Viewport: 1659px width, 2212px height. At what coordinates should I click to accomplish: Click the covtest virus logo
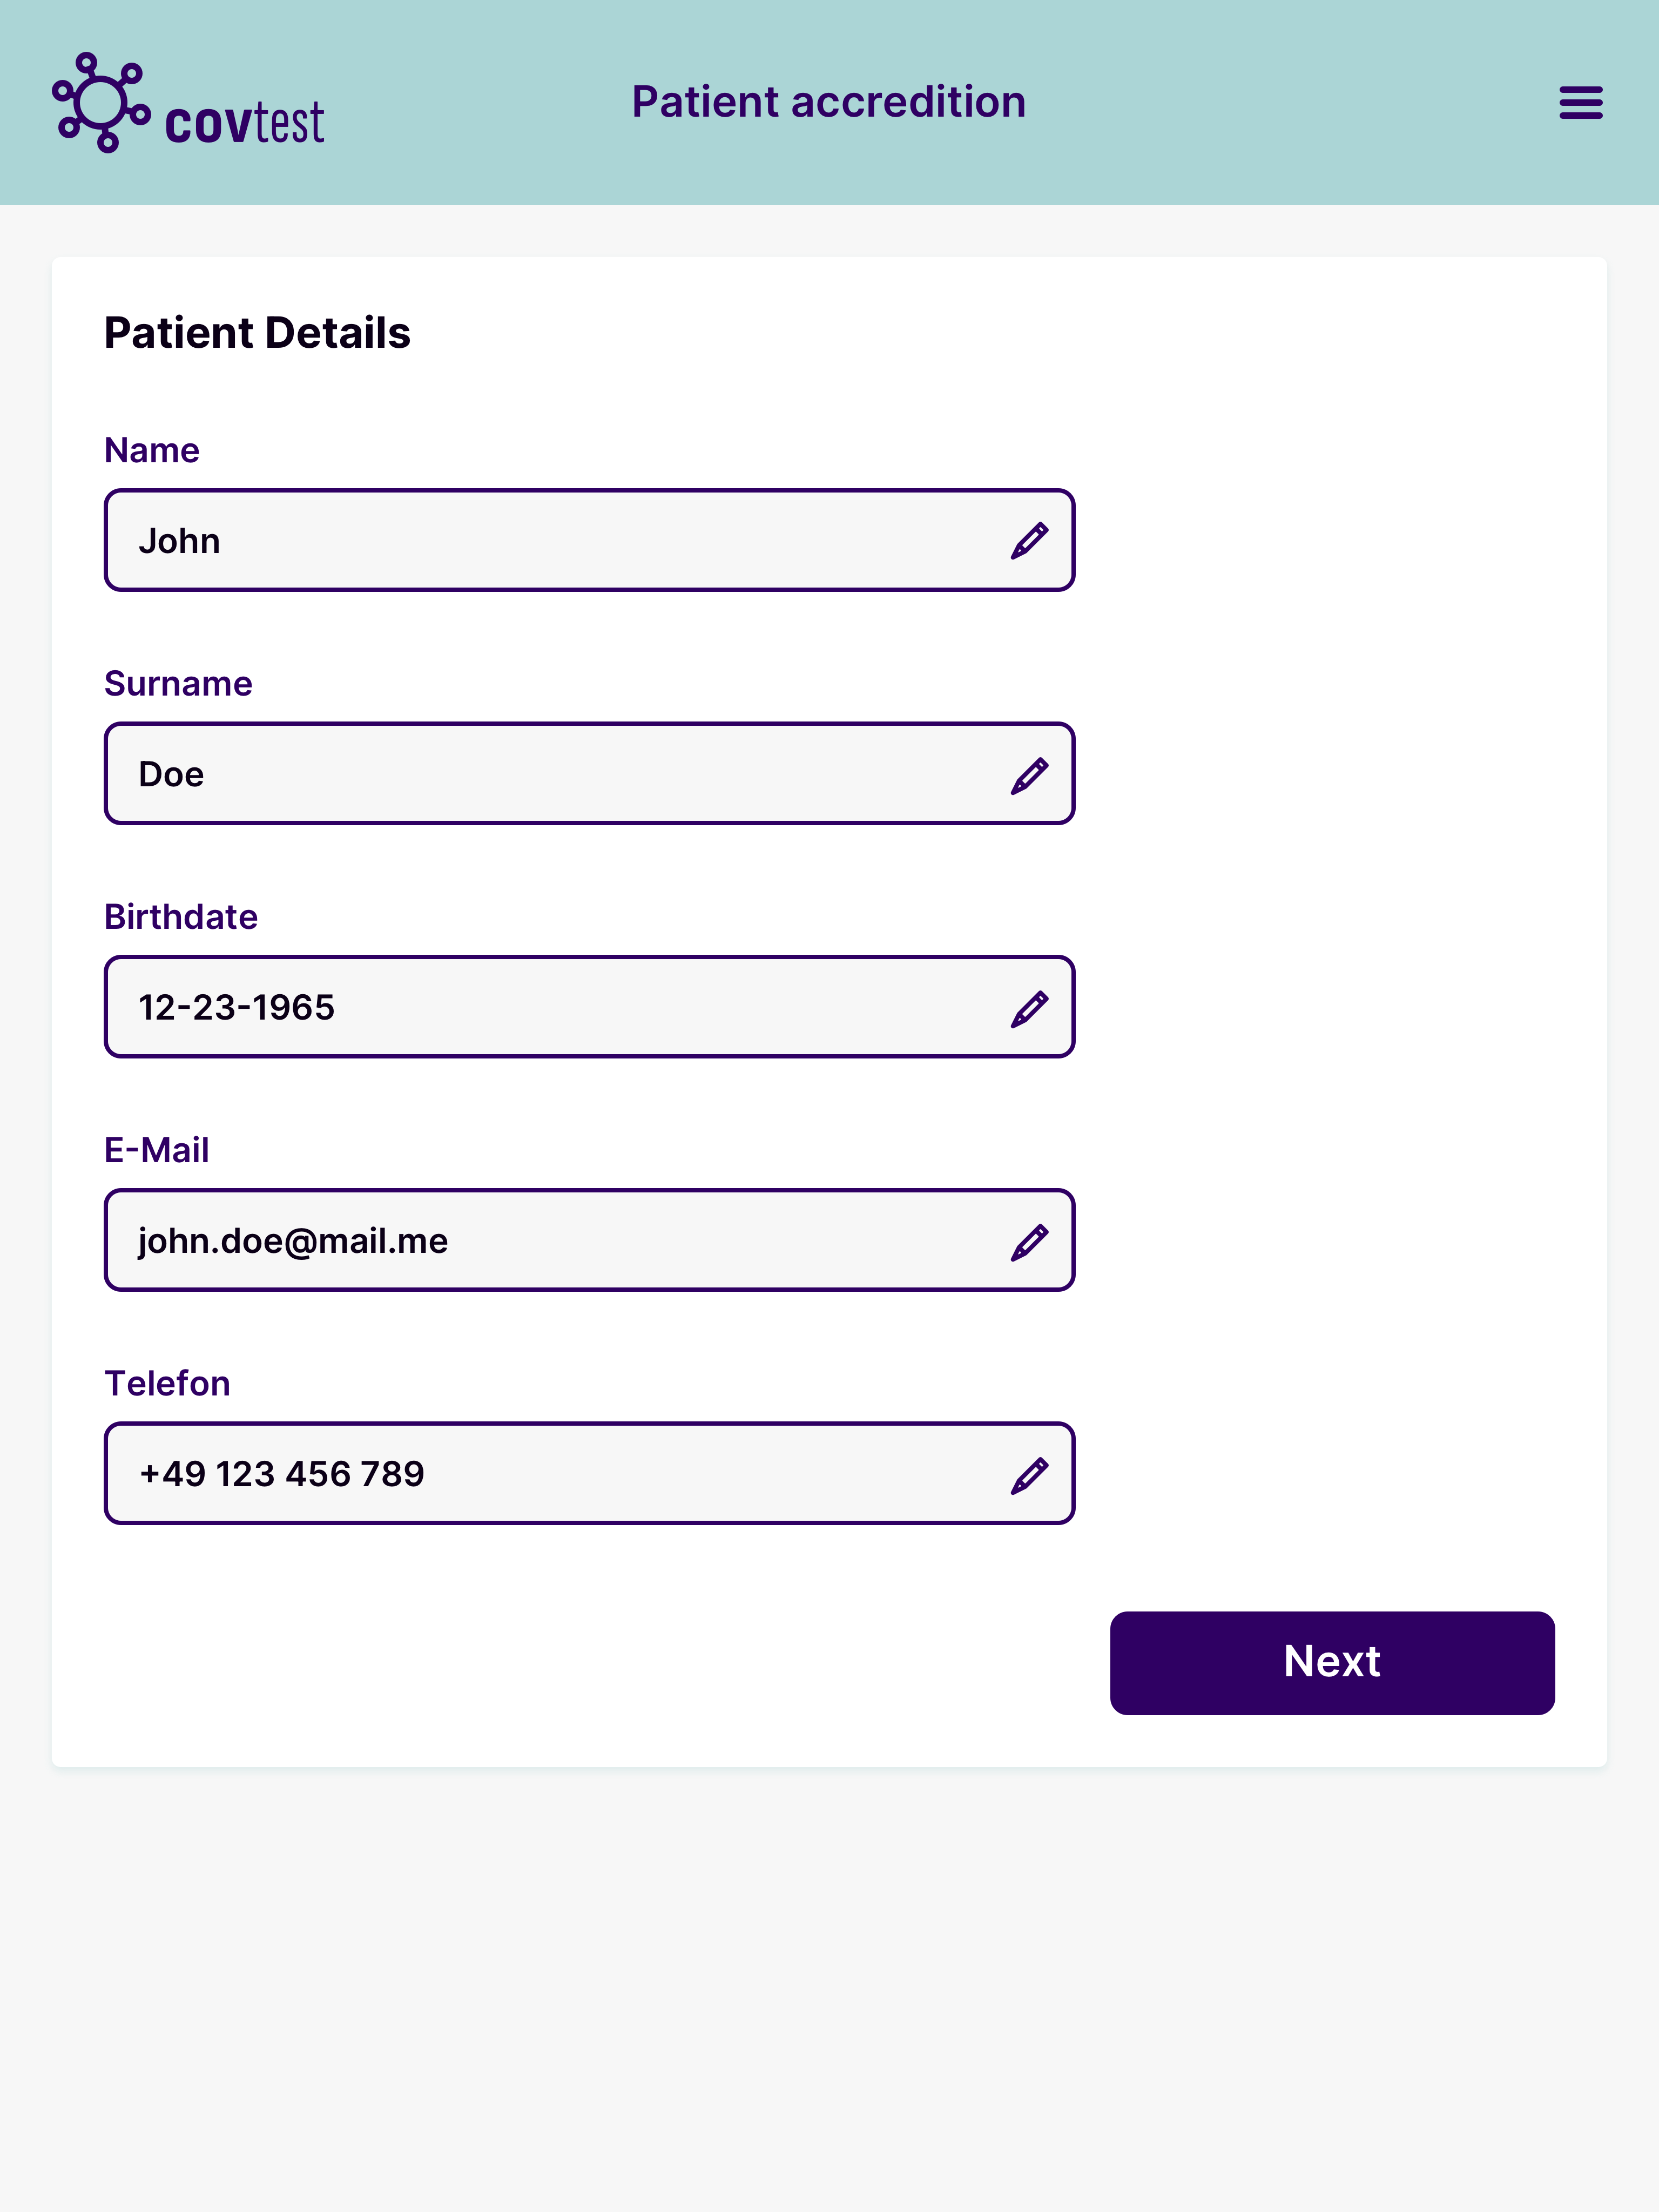[x=101, y=103]
